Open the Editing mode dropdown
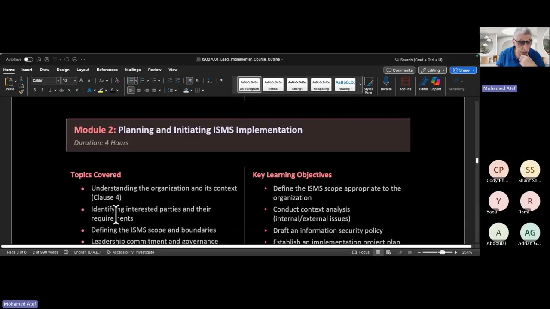The image size is (550, 309). click(x=433, y=70)
